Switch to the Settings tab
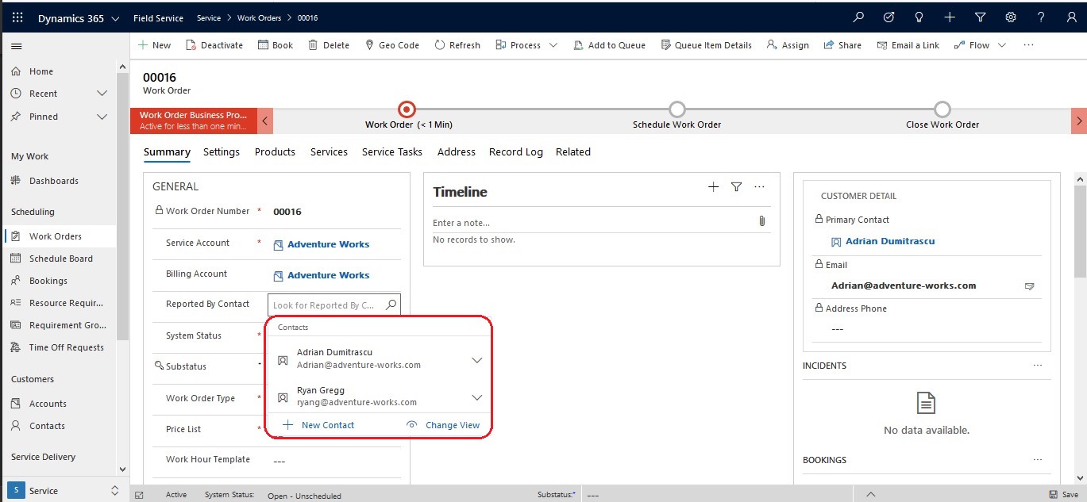This screenshot has width=1087, height=502. tap(222, 152)
